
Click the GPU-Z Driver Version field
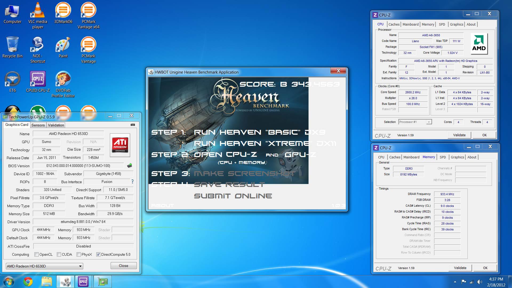[x=83, y=222]
